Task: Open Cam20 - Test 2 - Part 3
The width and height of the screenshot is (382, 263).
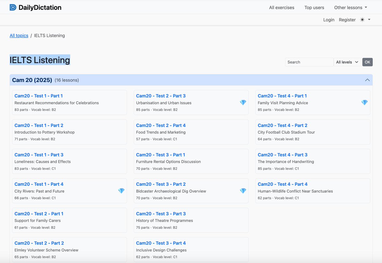Action: click(161, 96)
